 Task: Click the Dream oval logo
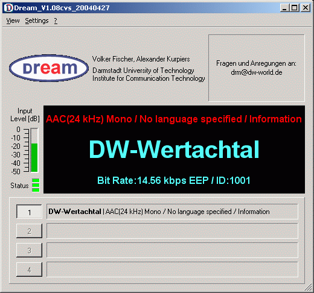tap(49, 68)
